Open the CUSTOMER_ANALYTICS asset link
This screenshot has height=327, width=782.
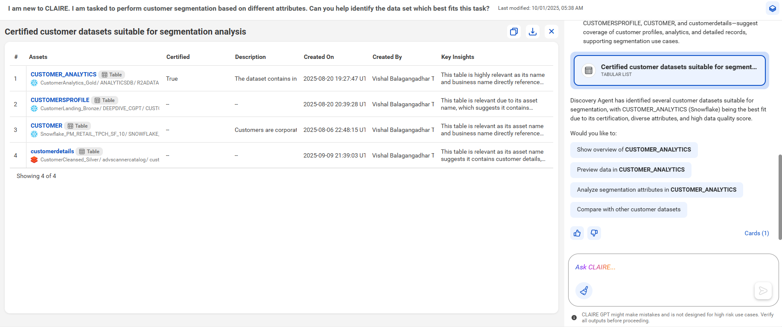(64, 74)
